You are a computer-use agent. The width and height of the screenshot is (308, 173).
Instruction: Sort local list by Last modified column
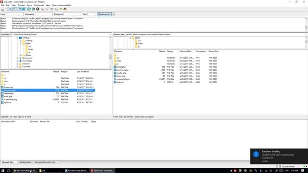[x=86, y=72]
